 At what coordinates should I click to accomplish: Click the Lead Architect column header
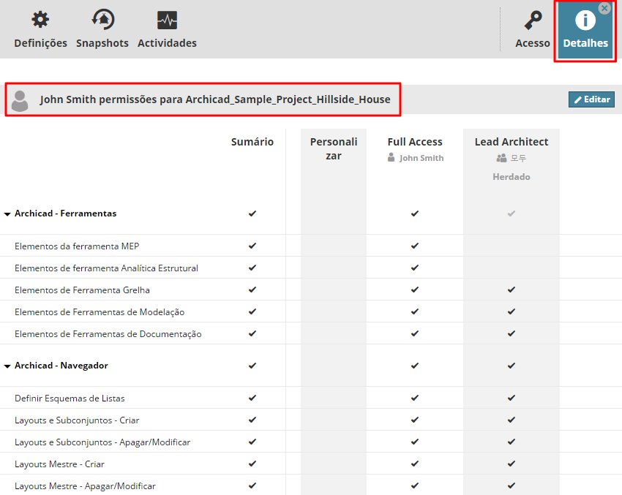coord(512,142)
